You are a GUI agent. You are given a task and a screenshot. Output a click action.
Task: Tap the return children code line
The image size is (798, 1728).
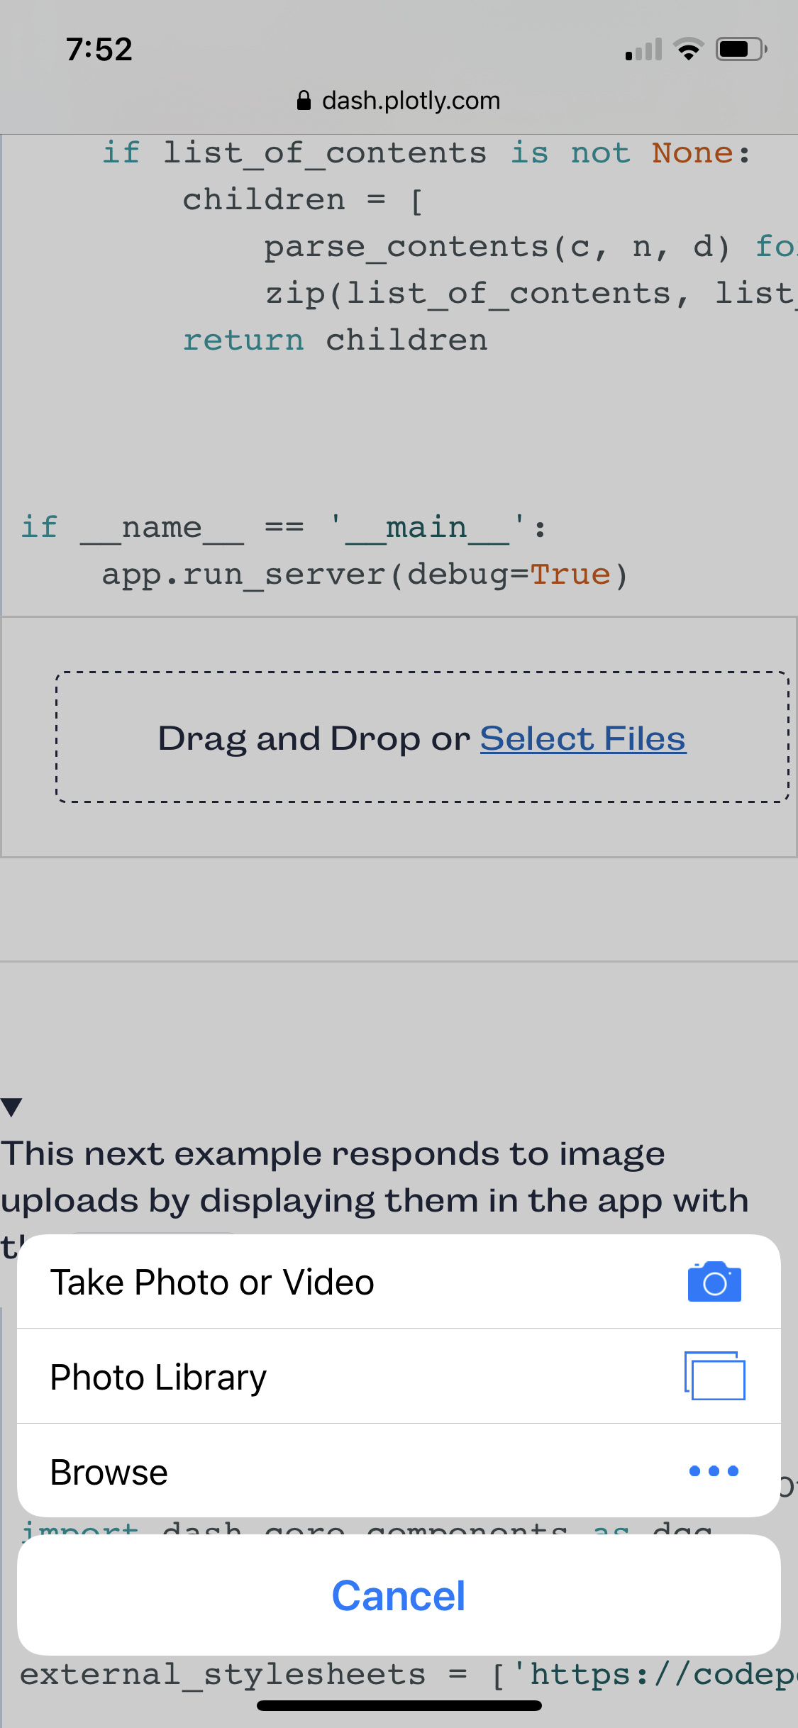pos(336,340)
